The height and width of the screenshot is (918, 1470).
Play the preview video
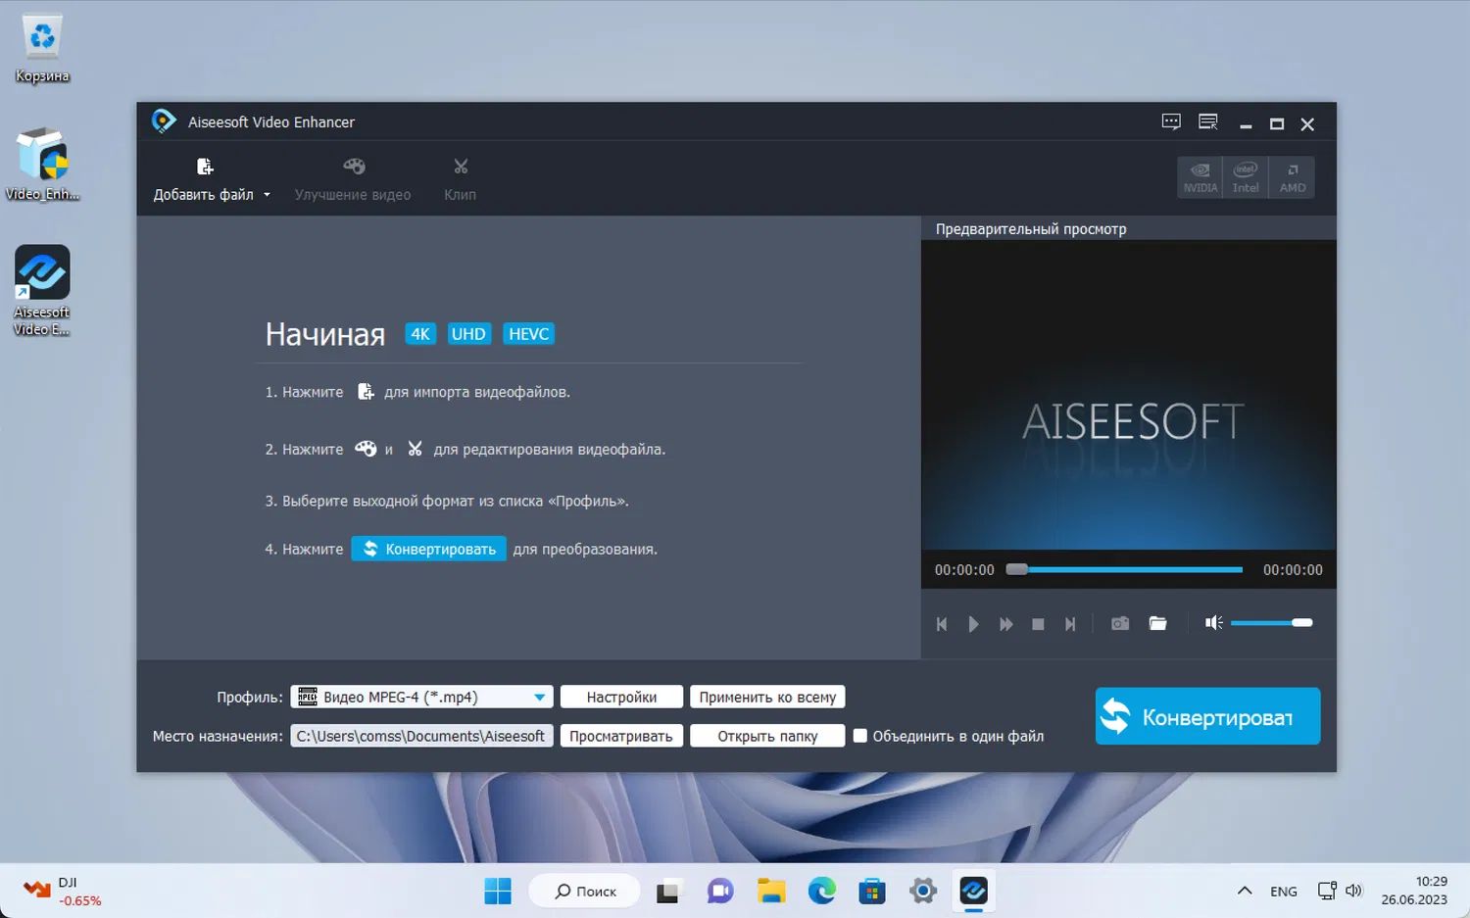point(973,624)
